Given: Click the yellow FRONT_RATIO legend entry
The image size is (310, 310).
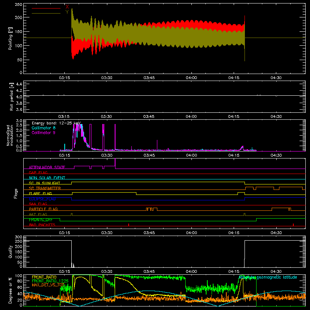Looking at the screenshot, I should coord(44,277).
